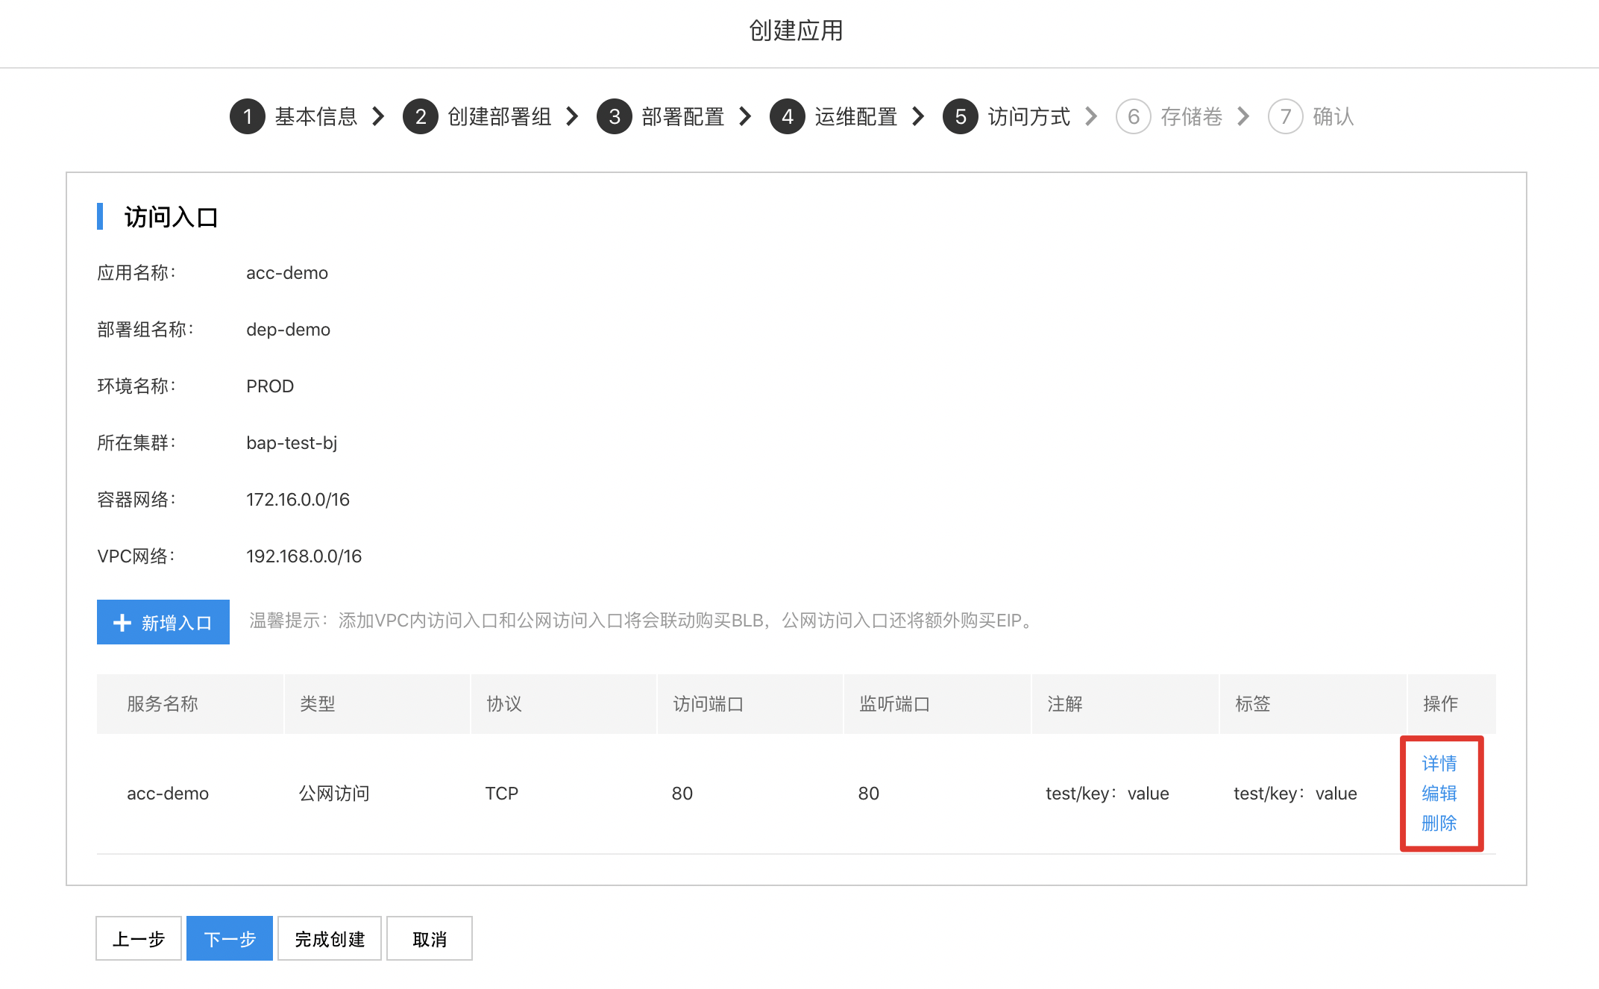The width and height of the screenshot is (1599, 989).
Task: Click the 访问入口 section heading
Action: [x=172, y=217]
